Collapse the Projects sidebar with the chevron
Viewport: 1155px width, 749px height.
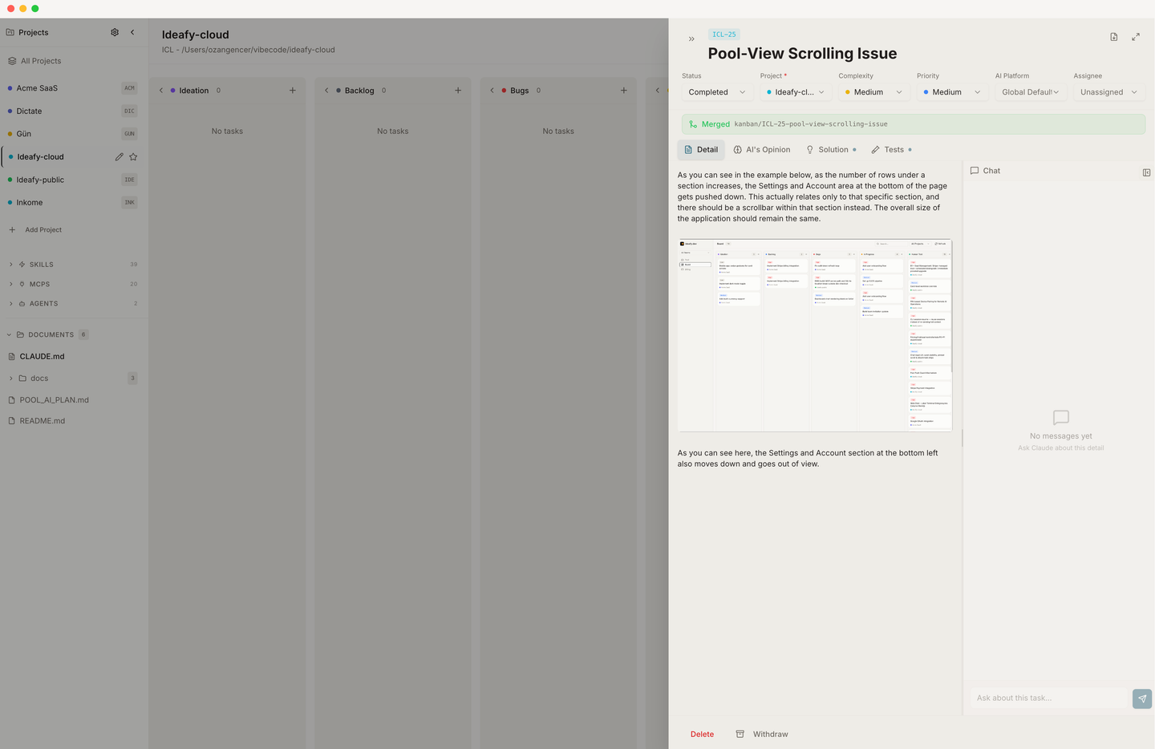(x=132, y=32)
